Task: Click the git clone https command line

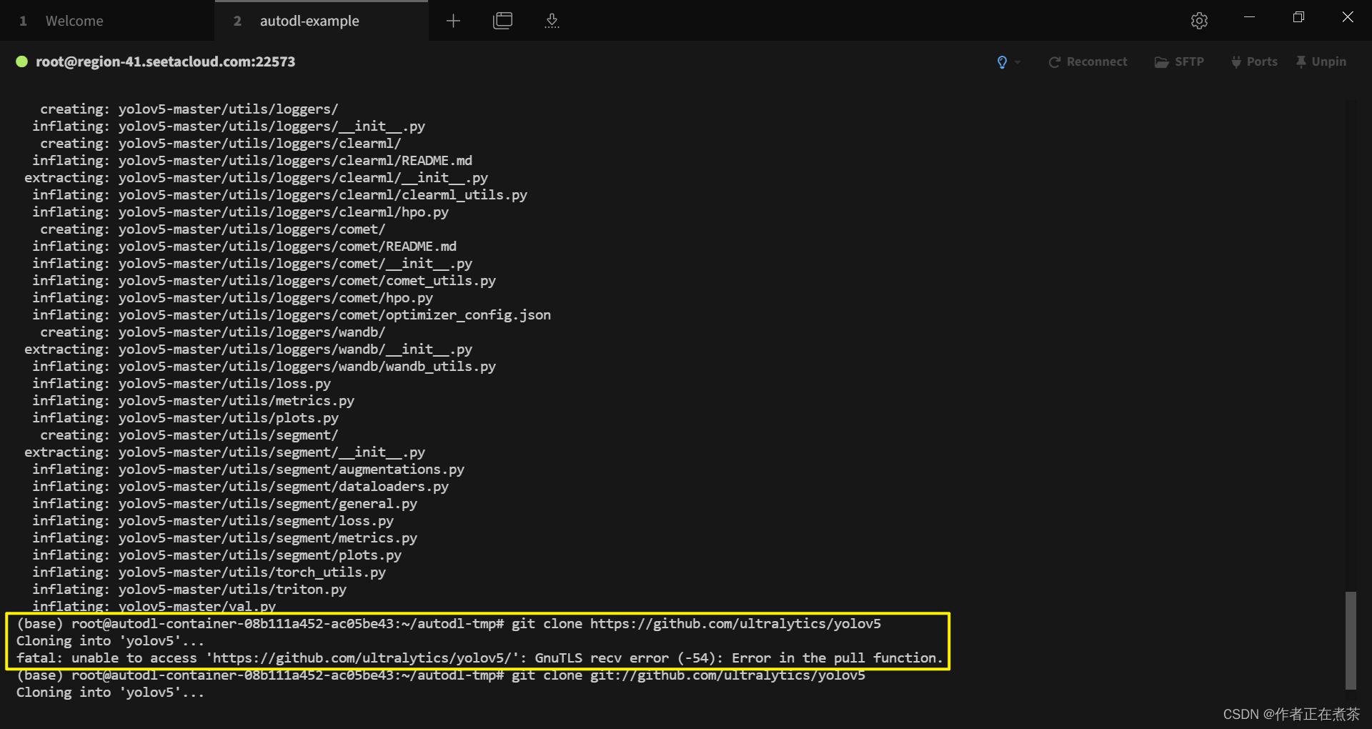Action: [449, 623]
